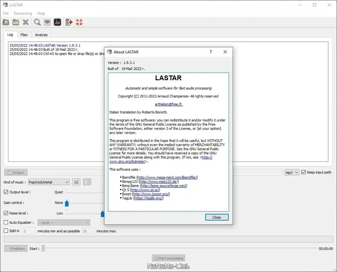Toggle the Keep input path checkbox
The image size is (337, 272).
coord(303,172)
